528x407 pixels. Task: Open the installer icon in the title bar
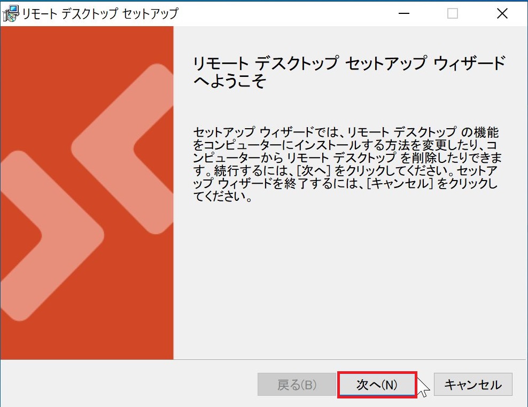click(11, 13)
